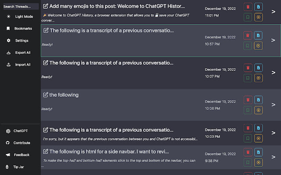Expand the 10:57 PM thread with the arrow

point(273,40)
